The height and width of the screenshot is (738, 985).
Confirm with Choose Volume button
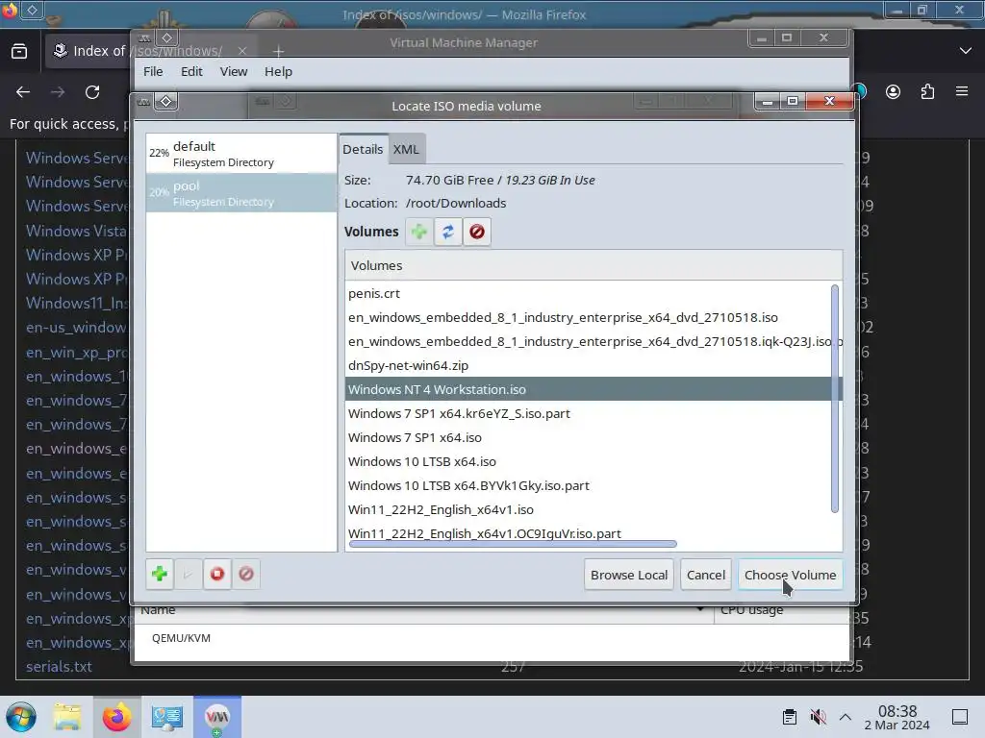pyautogui.click(x=790, y=575)
